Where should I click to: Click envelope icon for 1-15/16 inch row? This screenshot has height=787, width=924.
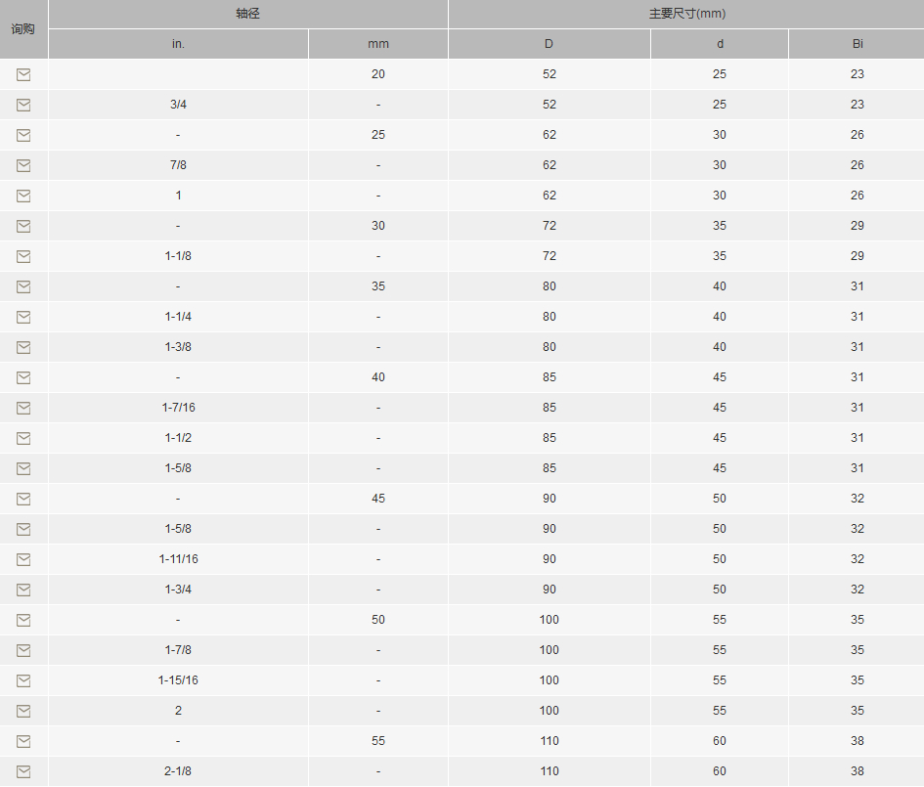tap(23, 681)
